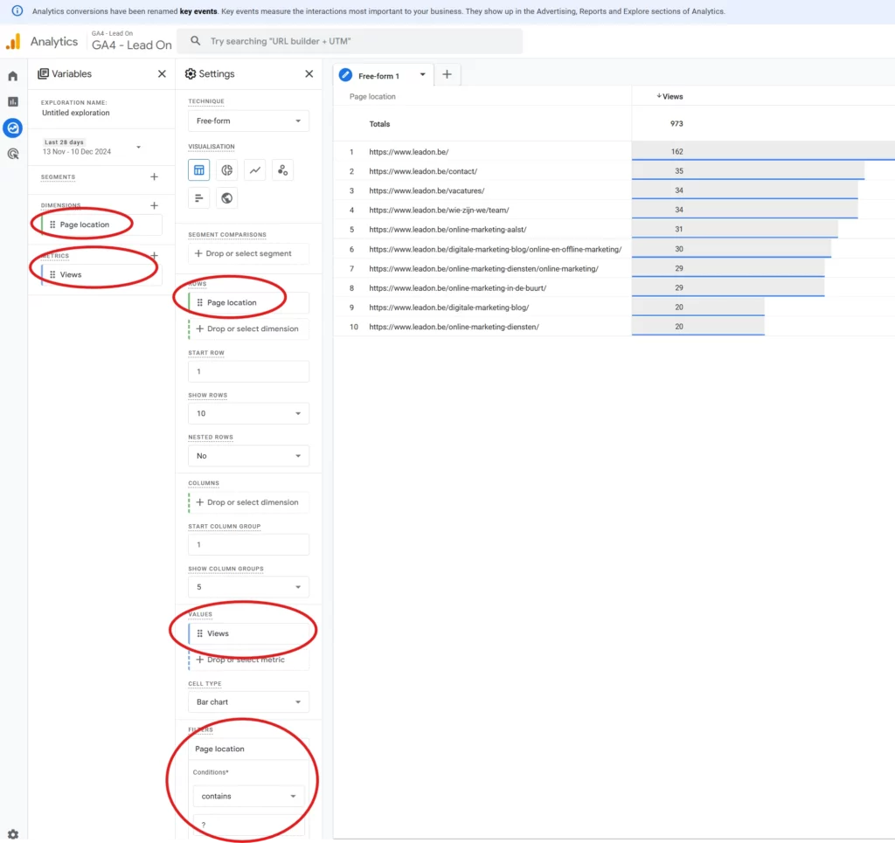Click Drop or select segment
Screen dimensions: 895x843
[248, 253]
